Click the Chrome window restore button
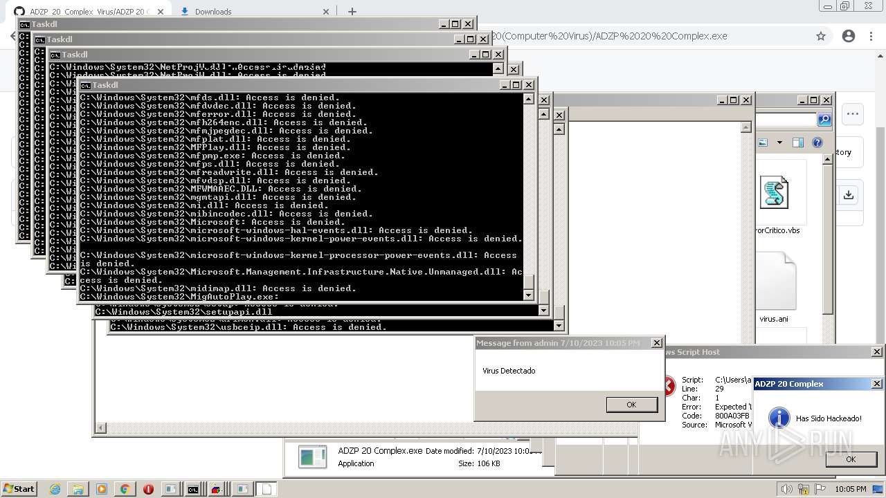Image resolution: width=886 pixels, height=498 pixels. pyautogui.click(x=845, y=6)
